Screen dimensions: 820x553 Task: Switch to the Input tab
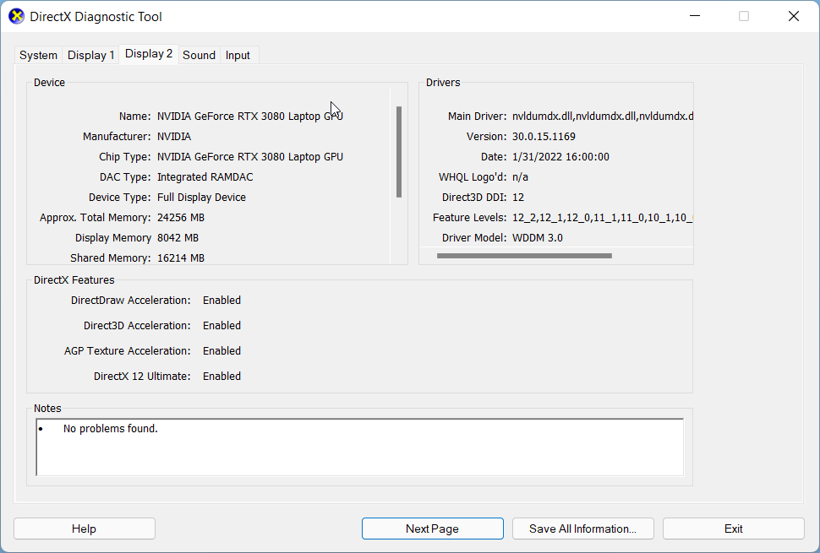pyautogui.click(x=238, y=55)
